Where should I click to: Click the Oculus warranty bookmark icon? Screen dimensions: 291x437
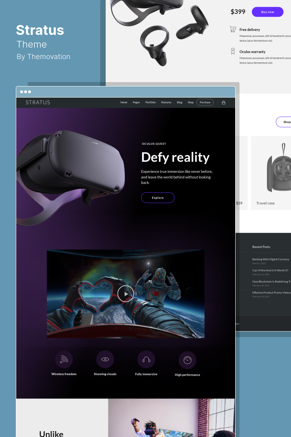233,51
